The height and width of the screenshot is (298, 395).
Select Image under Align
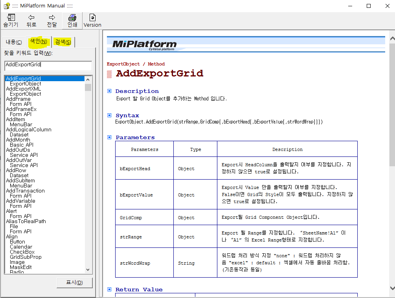(x=17, y=262)
